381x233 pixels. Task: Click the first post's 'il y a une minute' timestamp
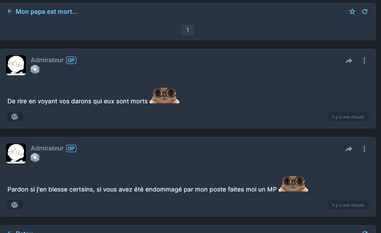(348, 117)
